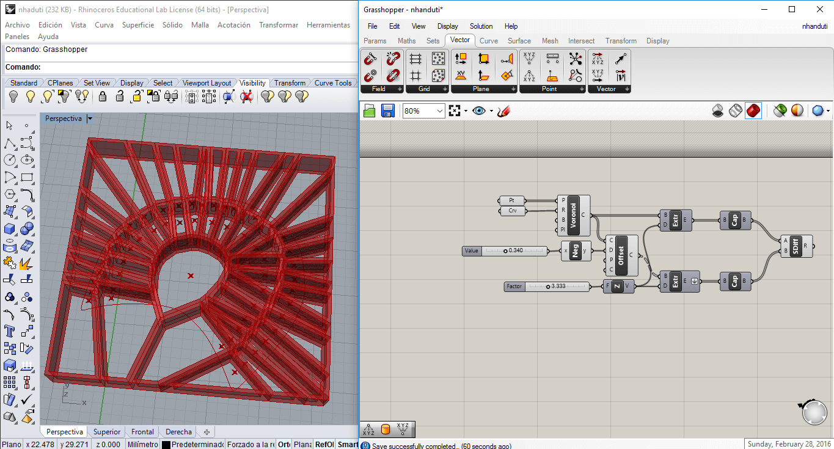Click the Hide Objects dark lightbulb icon
Viewport: 834px width, 449px height.
(13, 97)
